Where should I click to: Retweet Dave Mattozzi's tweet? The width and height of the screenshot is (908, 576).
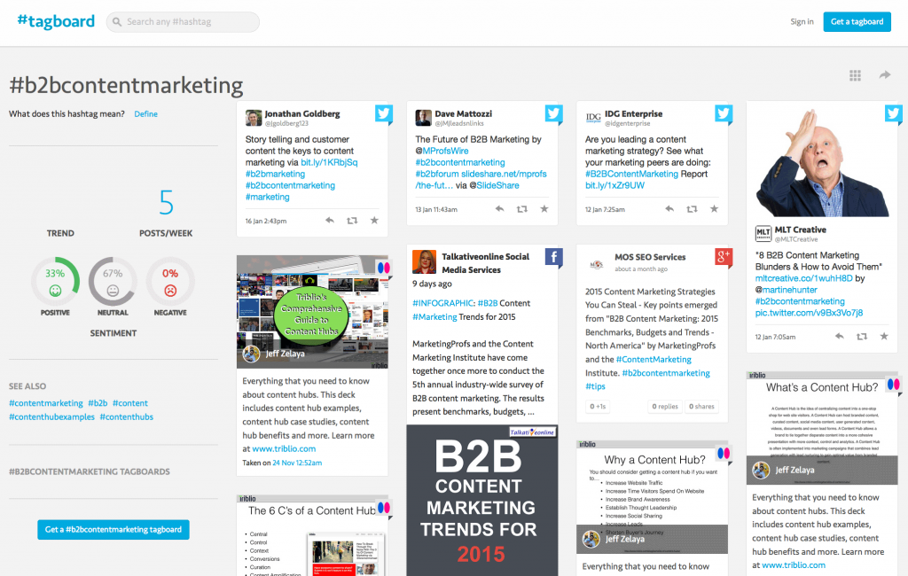point(521,209)
